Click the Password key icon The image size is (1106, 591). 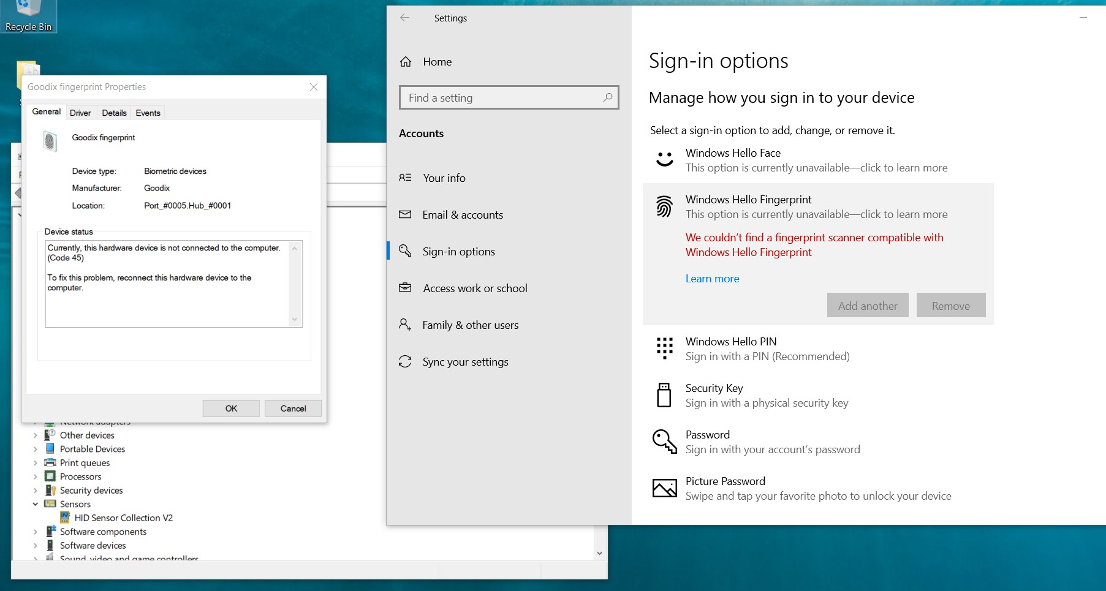pyautogui.click(x=665, y=441)
